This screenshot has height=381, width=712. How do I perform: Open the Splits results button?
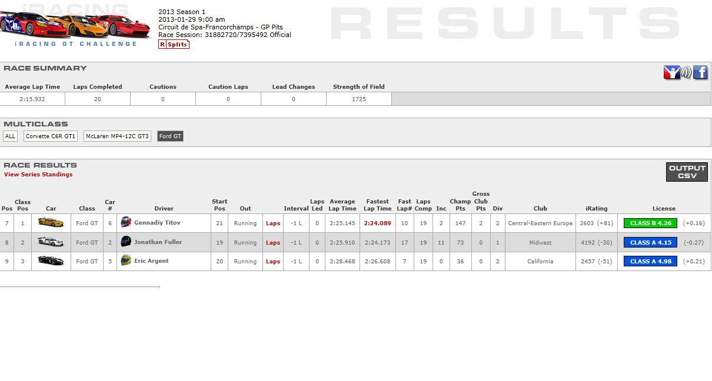pos(174,44)
